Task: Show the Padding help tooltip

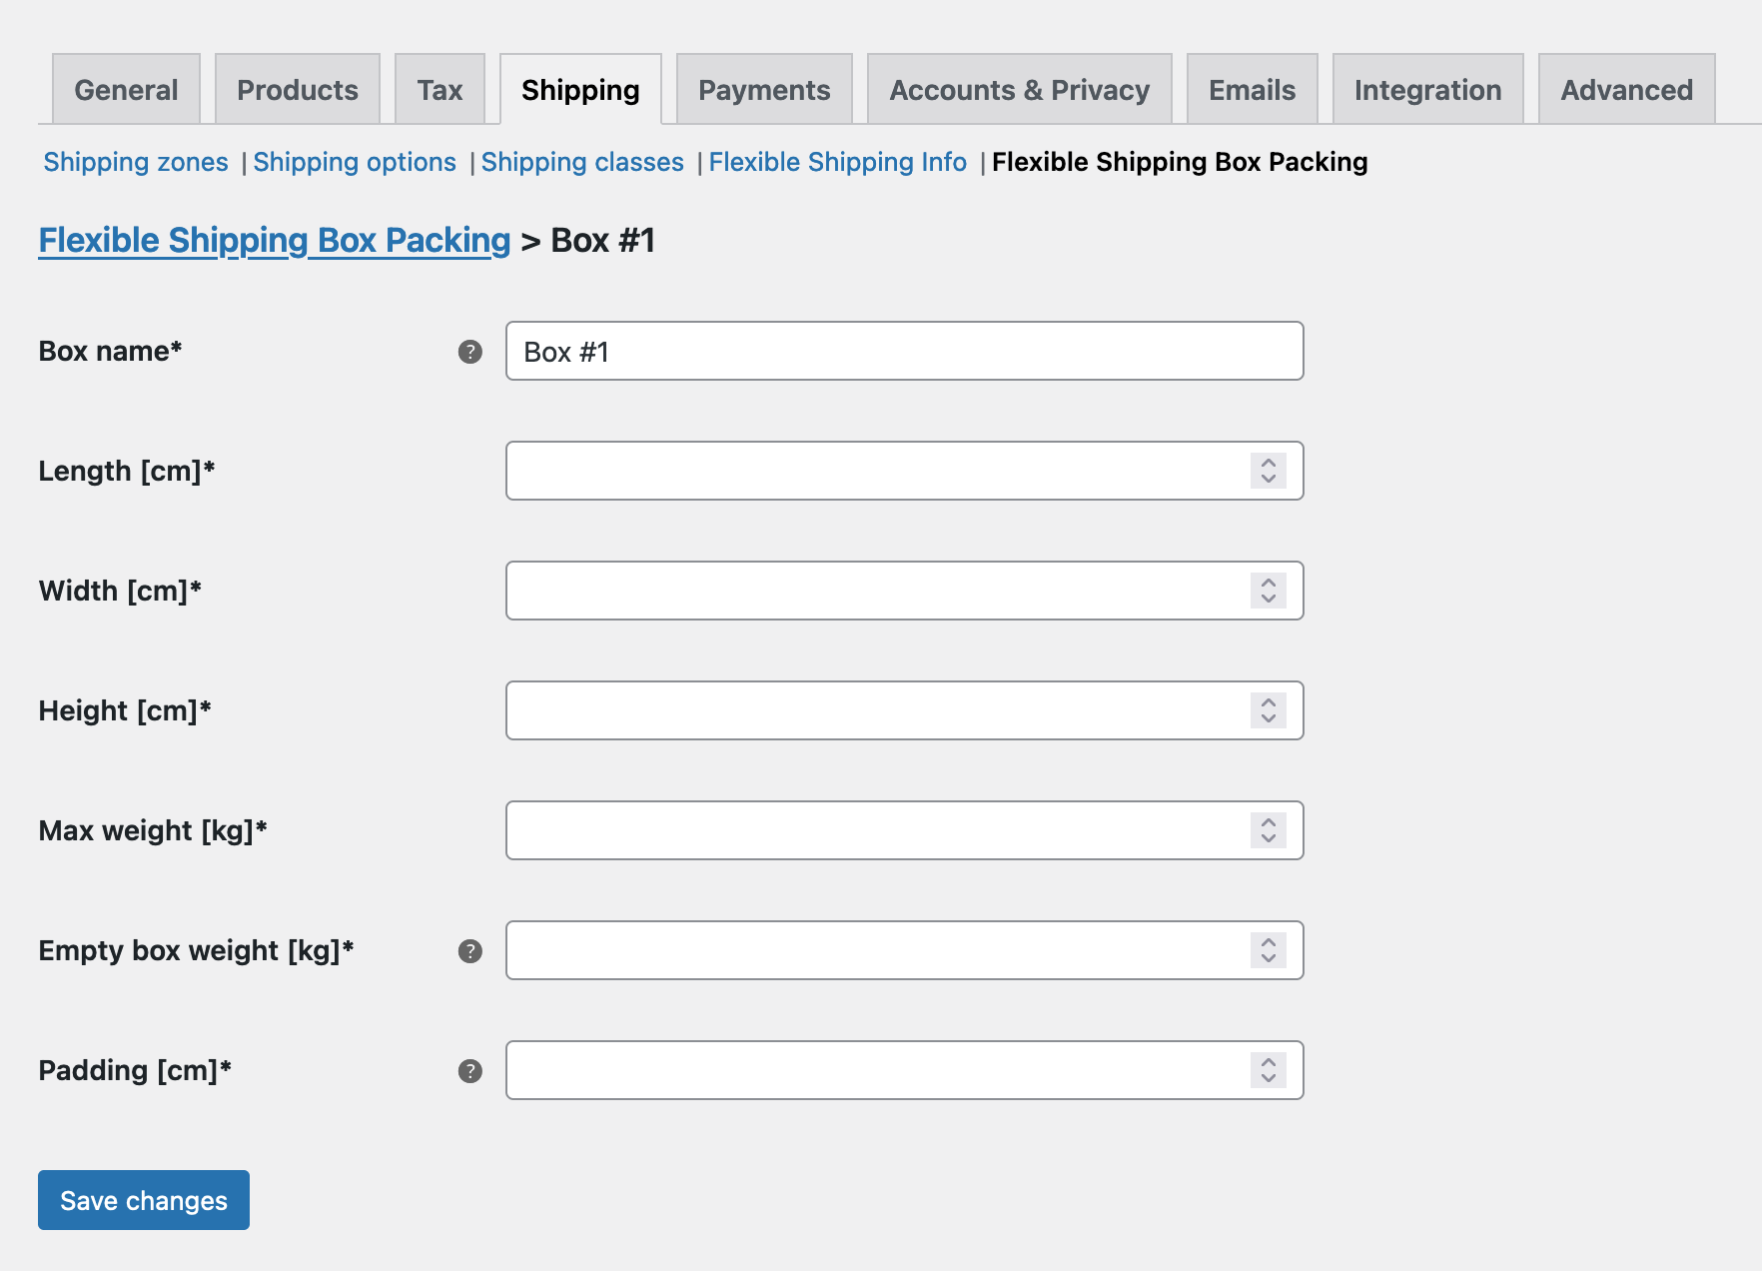Action: tap(468, 1071)
